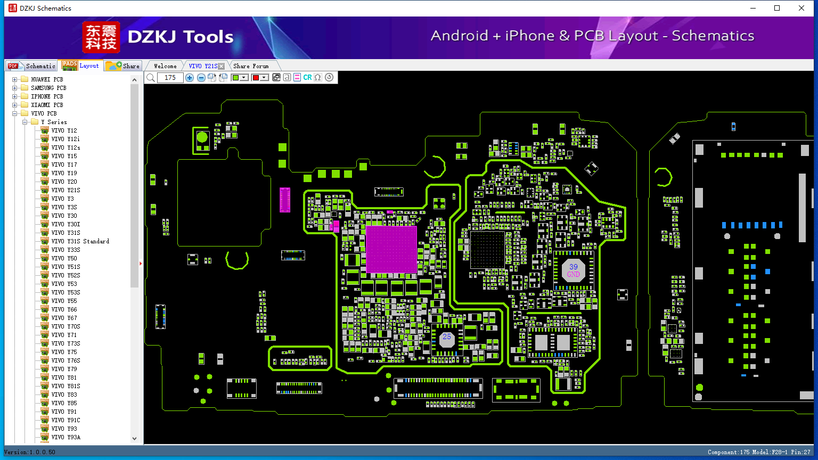Click the magenta connector on left board
The width and height of the screenshot is (818, 460).
pyautogui.click(x=285, y=200)
